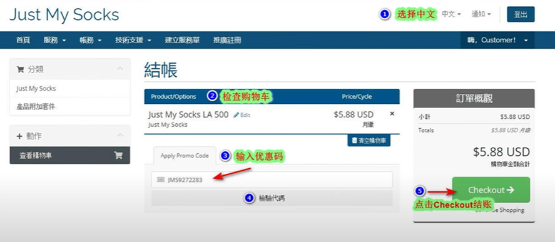Collapse the 動作 sidebar panel chevron
This screenshot has height=242, width=555.
[x=120, y=135]
